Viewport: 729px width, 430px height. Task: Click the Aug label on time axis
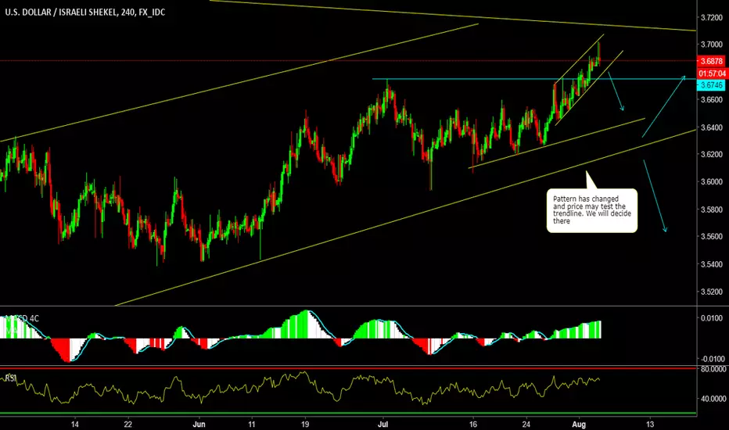click(579, 424)
